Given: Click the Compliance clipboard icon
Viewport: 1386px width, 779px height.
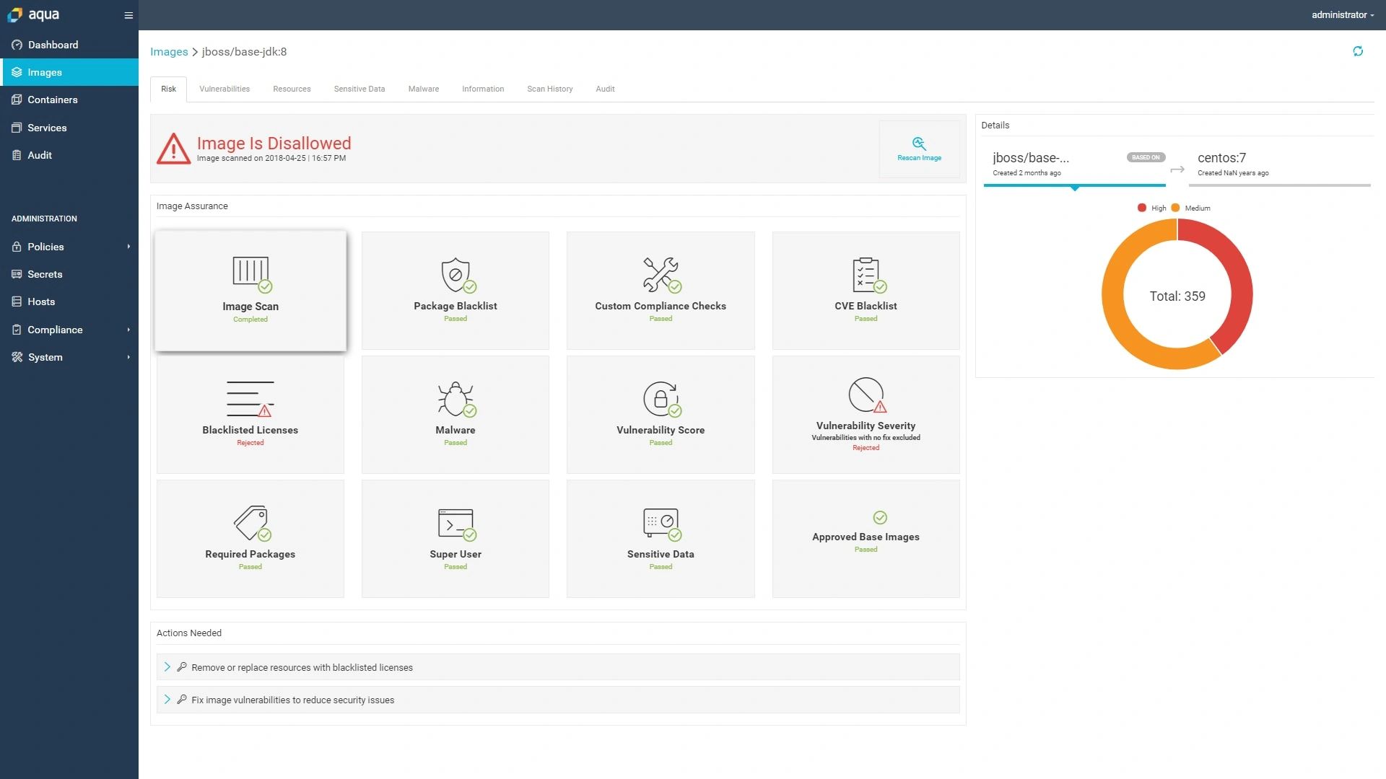Looking at the screenshot, I should (17, 330).
